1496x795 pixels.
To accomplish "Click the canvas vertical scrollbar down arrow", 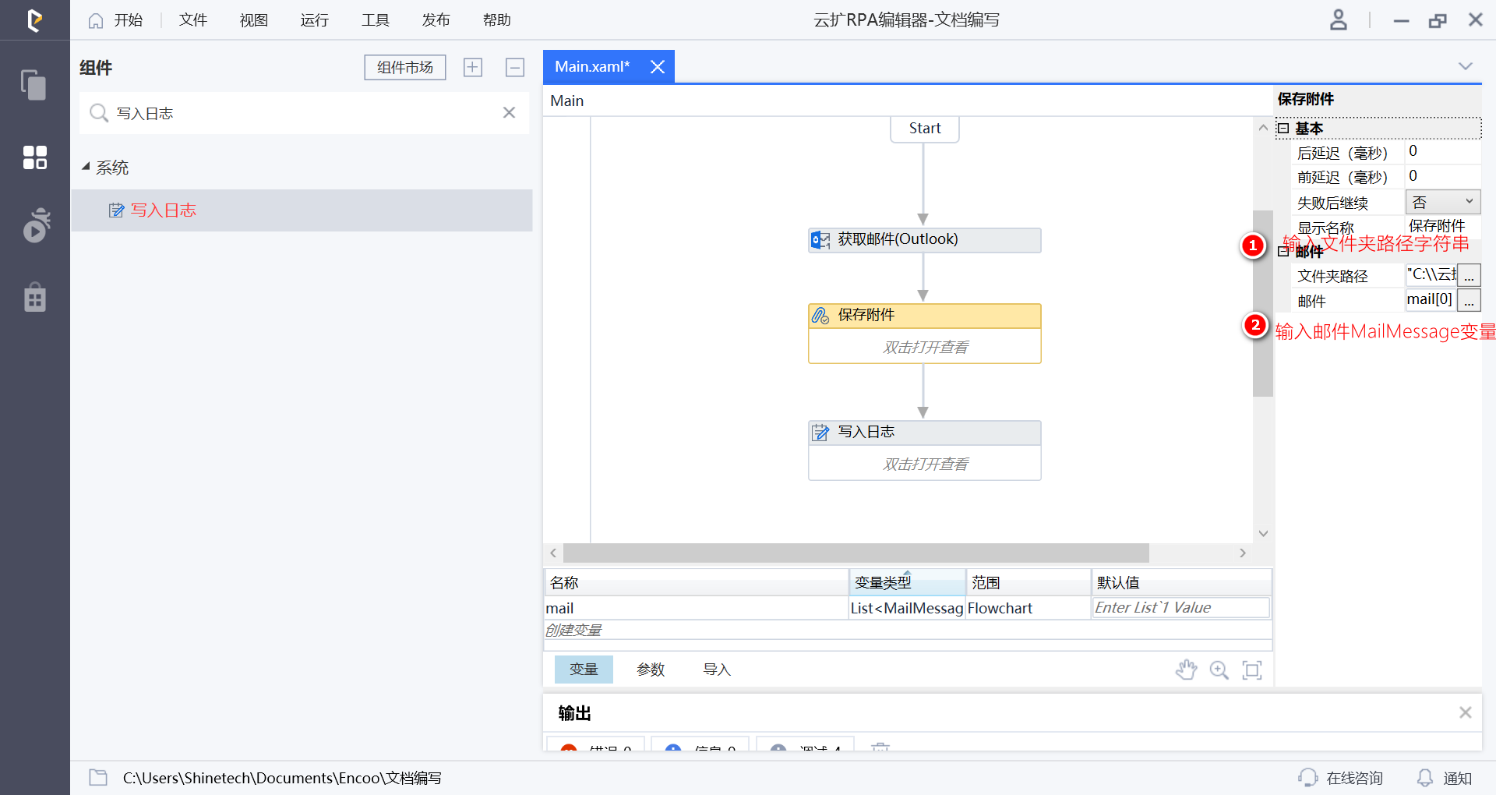I will point(1263,534).
